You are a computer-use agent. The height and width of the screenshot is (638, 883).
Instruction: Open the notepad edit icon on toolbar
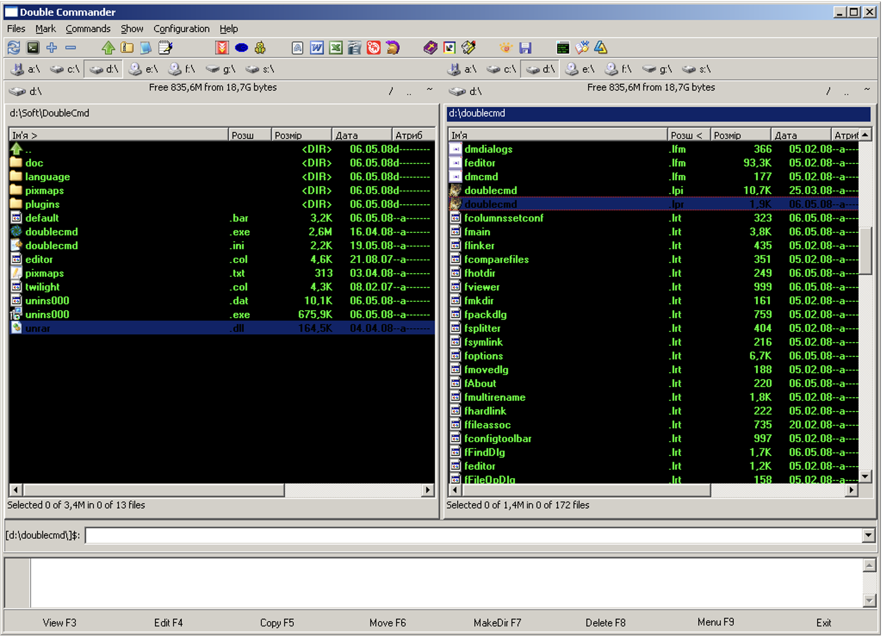(165, 48)
